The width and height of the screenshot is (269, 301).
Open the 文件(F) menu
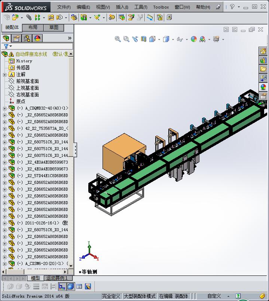(64, 7)
